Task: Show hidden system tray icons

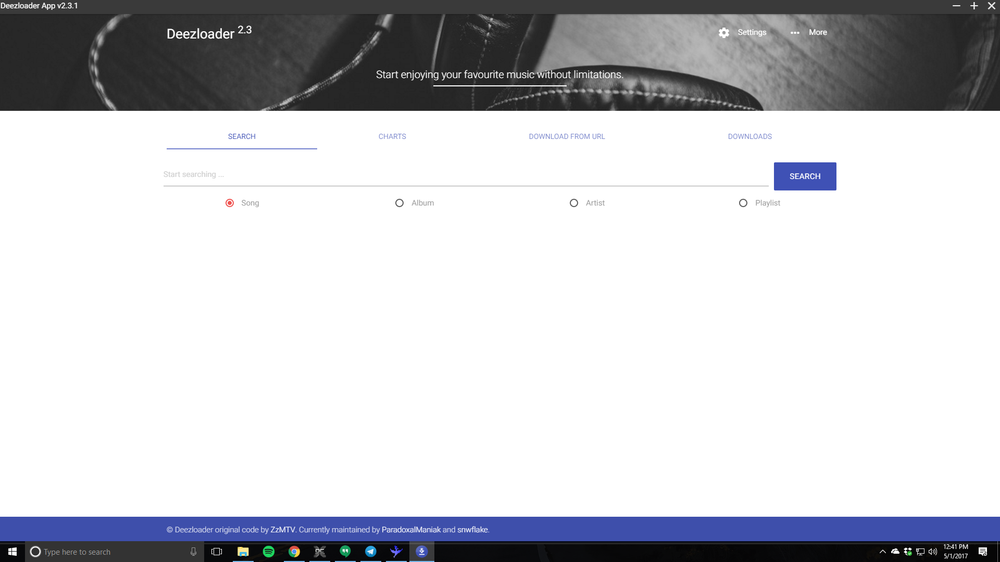Action: (x=883, y=552)
